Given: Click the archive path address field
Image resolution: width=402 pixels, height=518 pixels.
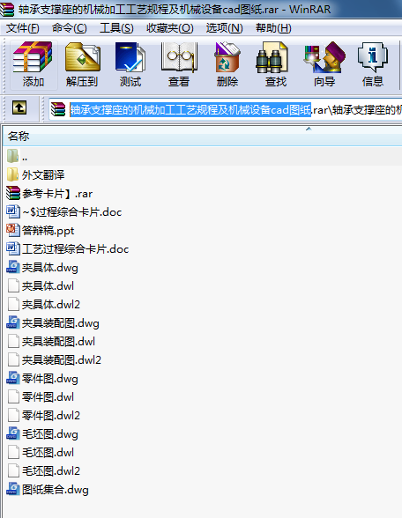Looking at the screenshot, I should coord(226,109).
